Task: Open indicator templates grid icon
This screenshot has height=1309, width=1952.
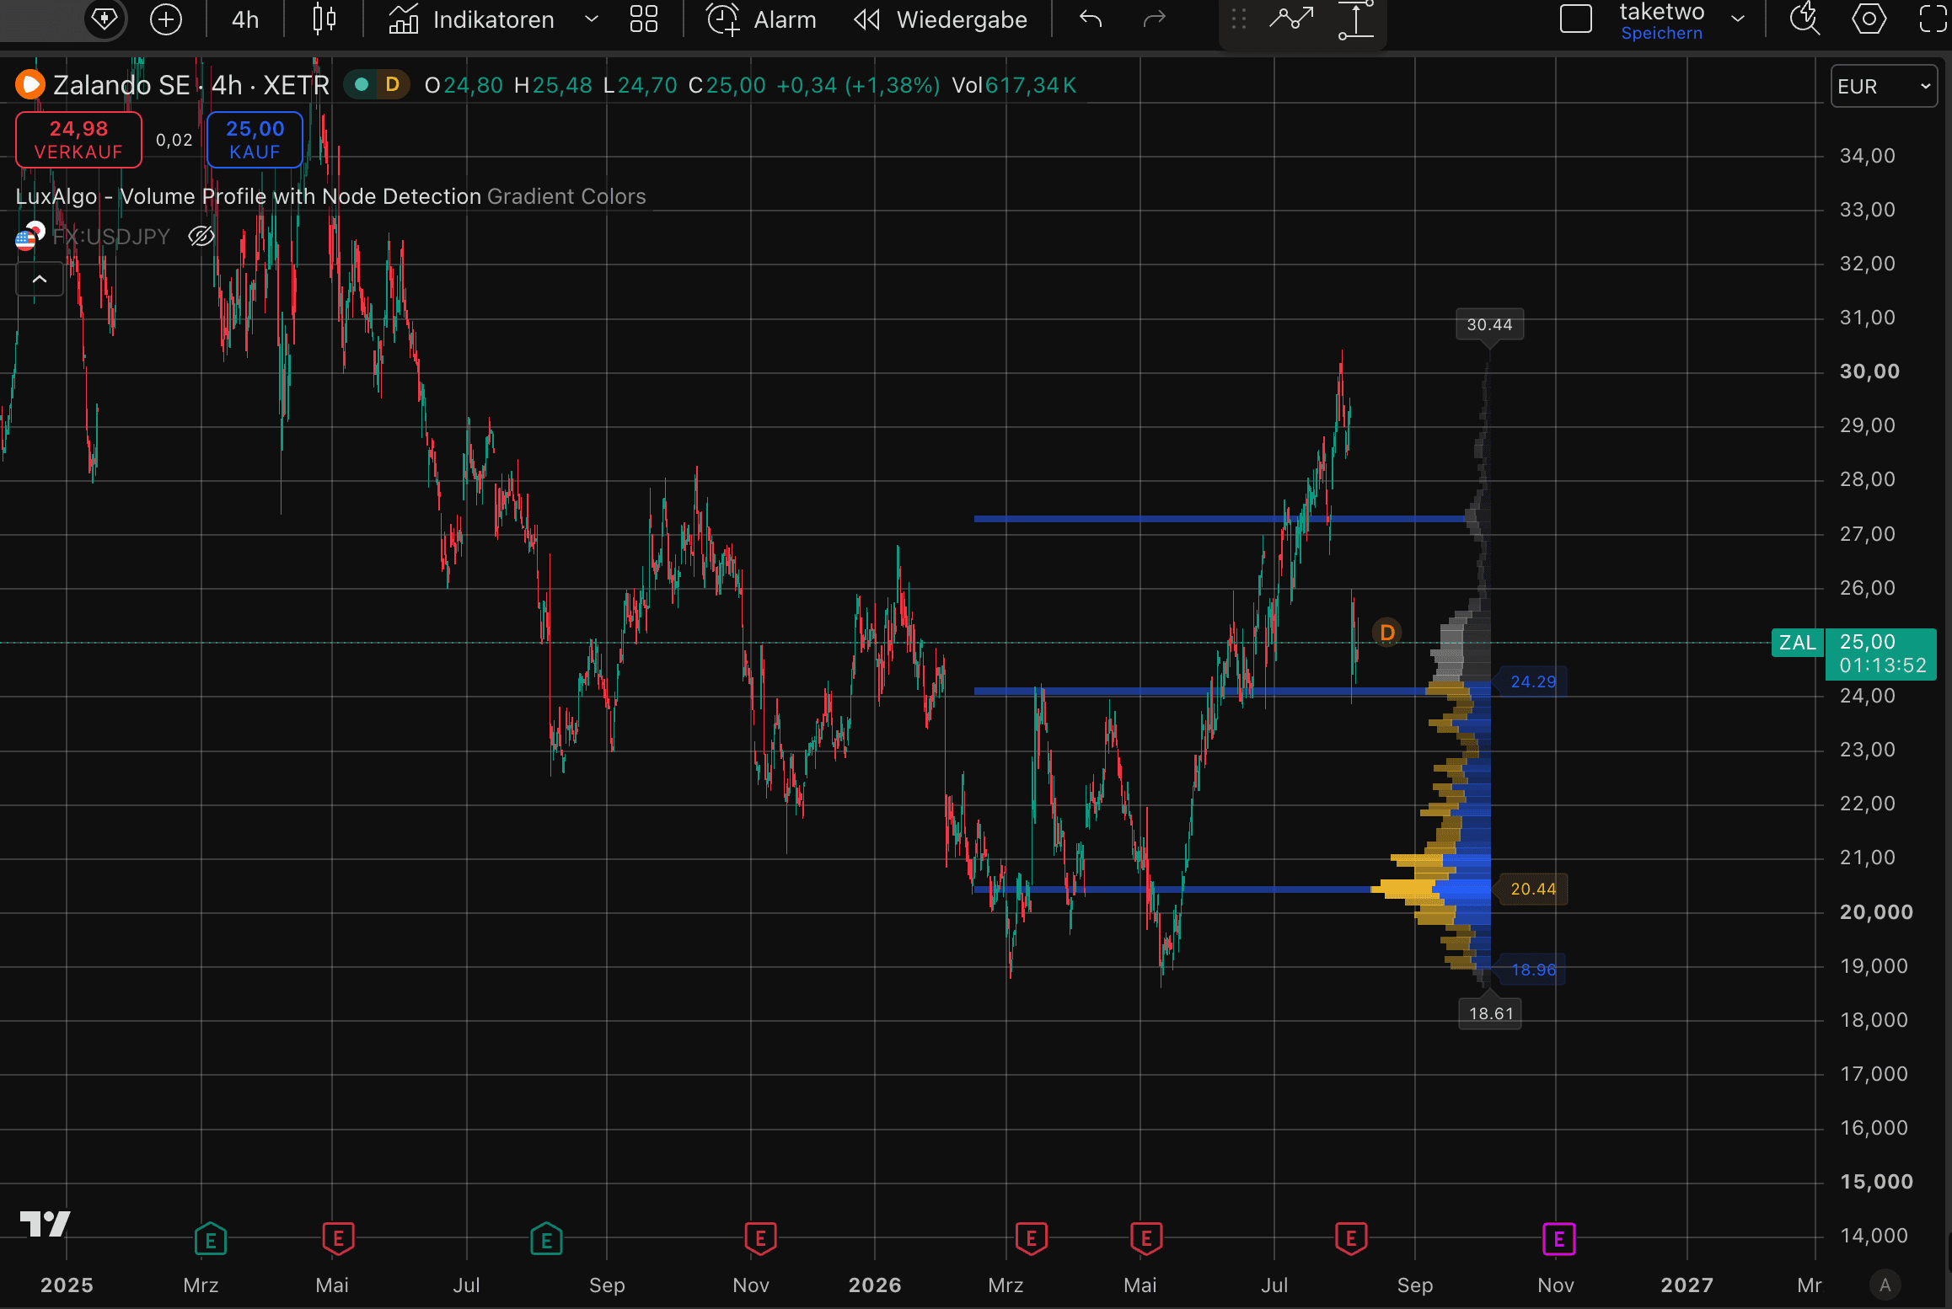Action: (x=644, y=19)
